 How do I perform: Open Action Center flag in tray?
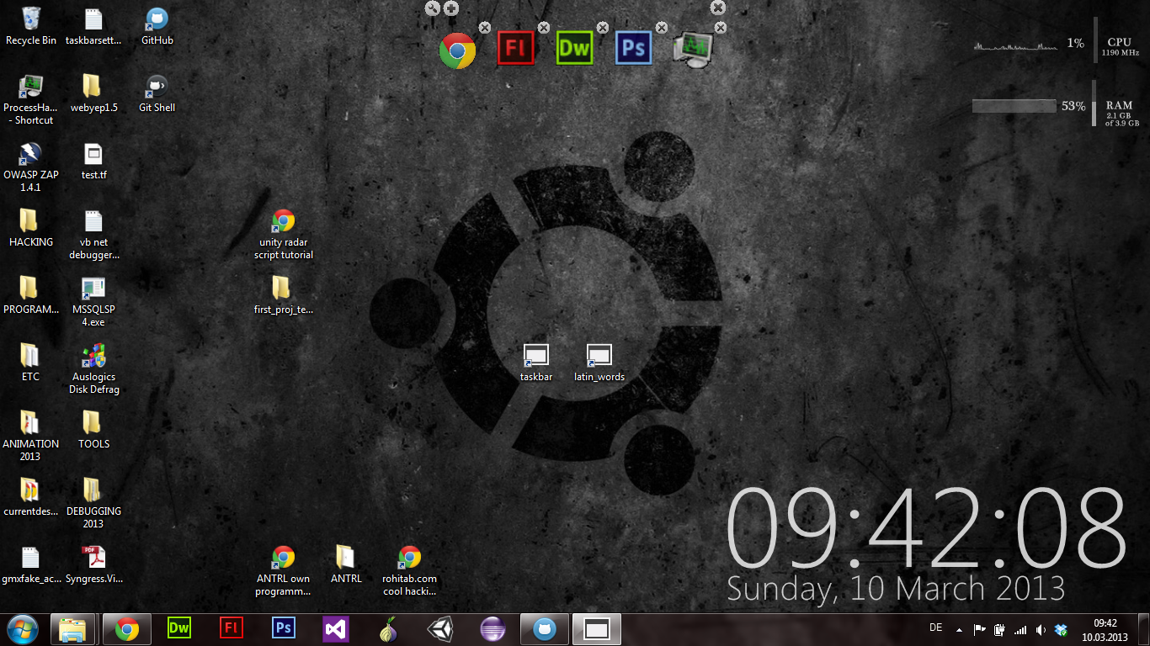pyautogui.click(x=980, y=630)
